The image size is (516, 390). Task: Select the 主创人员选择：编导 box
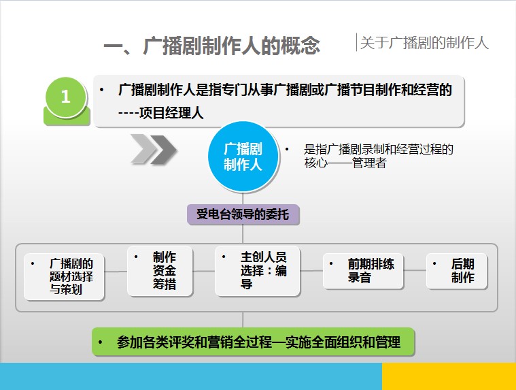point(258,270)
